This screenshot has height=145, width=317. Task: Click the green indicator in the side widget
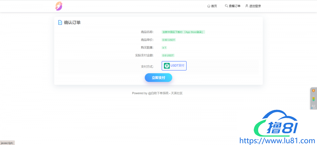[x=313, y=99]
